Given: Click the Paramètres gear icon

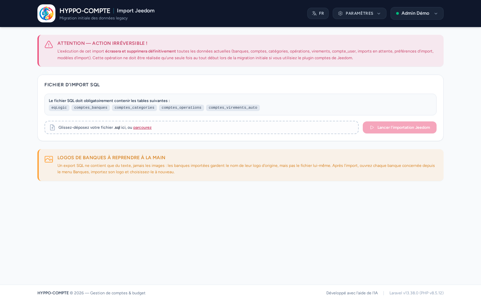Looking at the screenshot, I should pyautogui.click(x=340, y=13).
